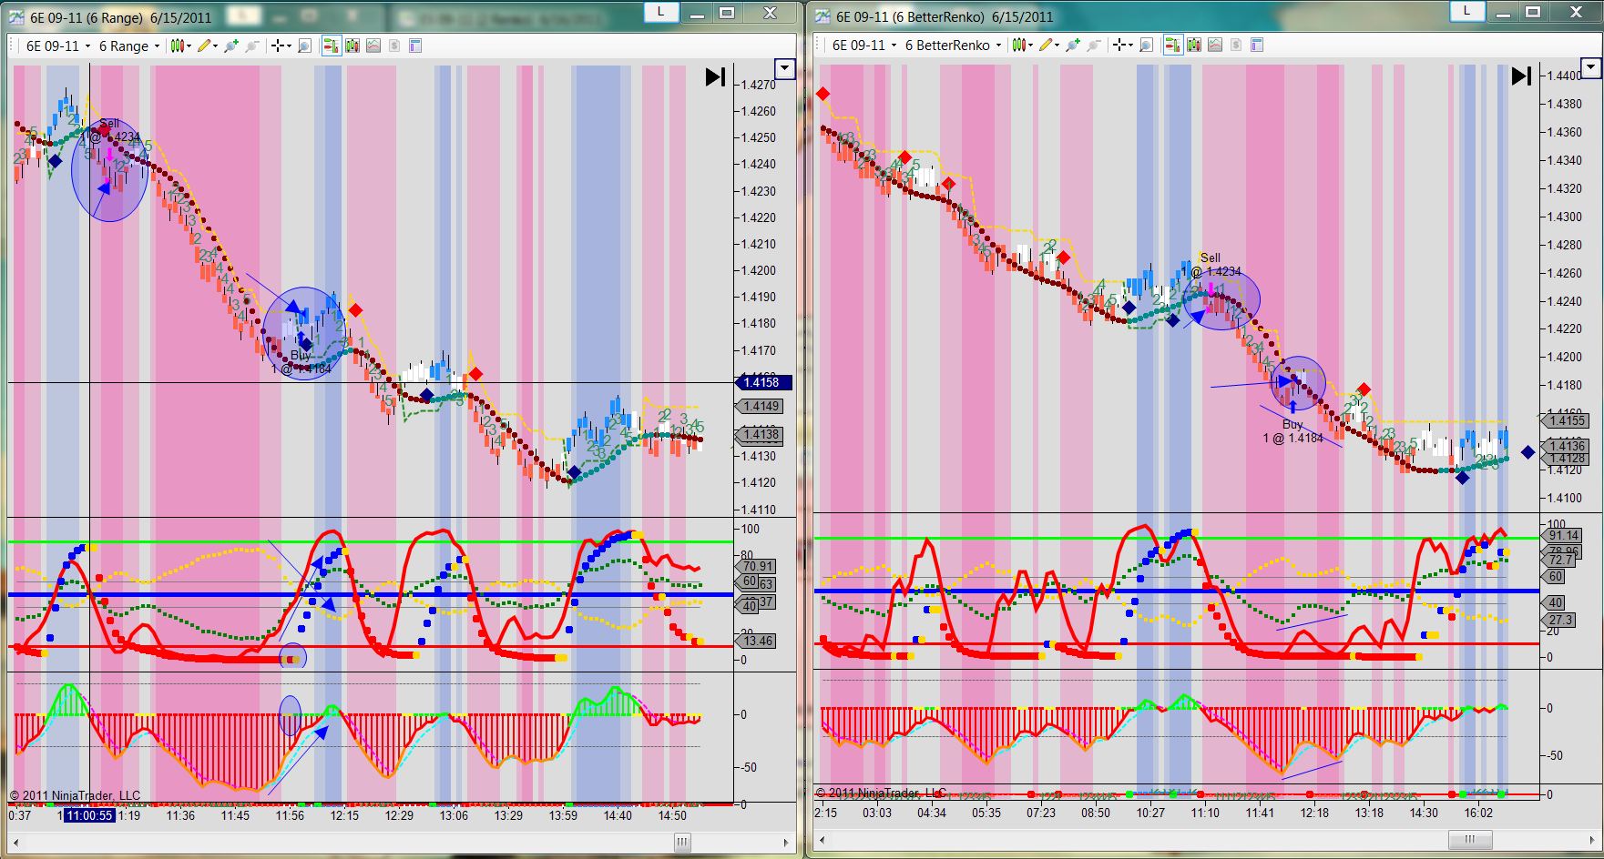This screenshot has height=859, width=1604.
Task: Click the 13.46 indicator value label
Action: click(x=757, y=641)
